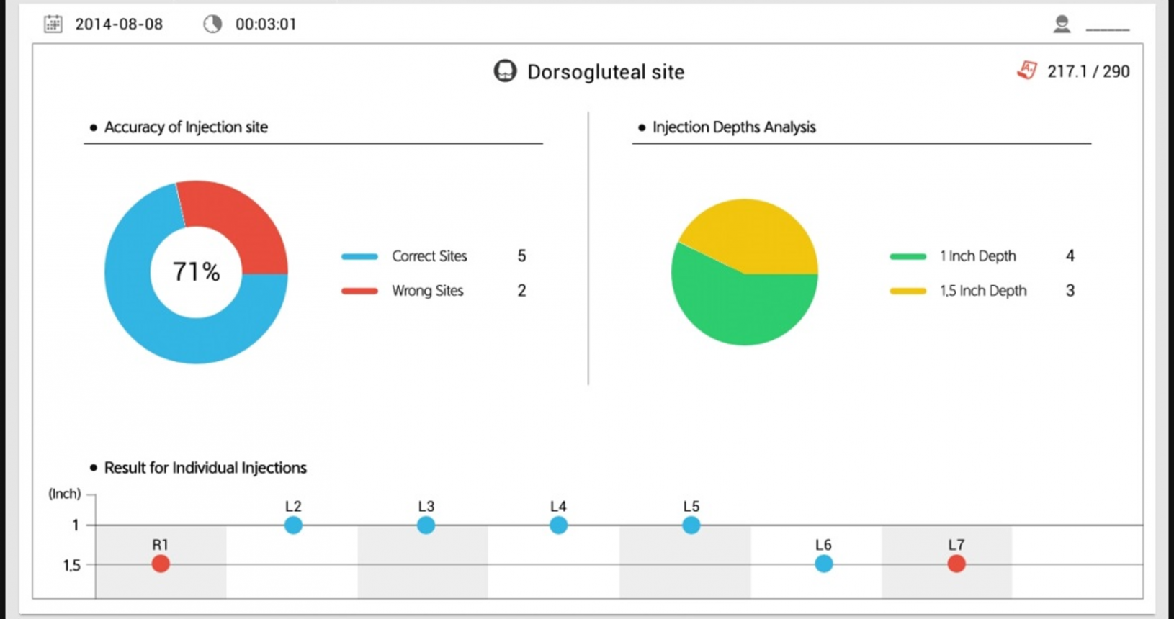Select the L4 injection point
This screenshot has width=1174, height=619.
click(558, 525)
